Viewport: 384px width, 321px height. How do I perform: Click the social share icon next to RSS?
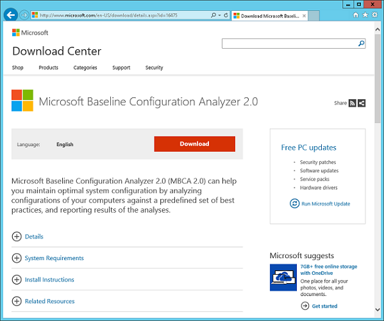362,103
